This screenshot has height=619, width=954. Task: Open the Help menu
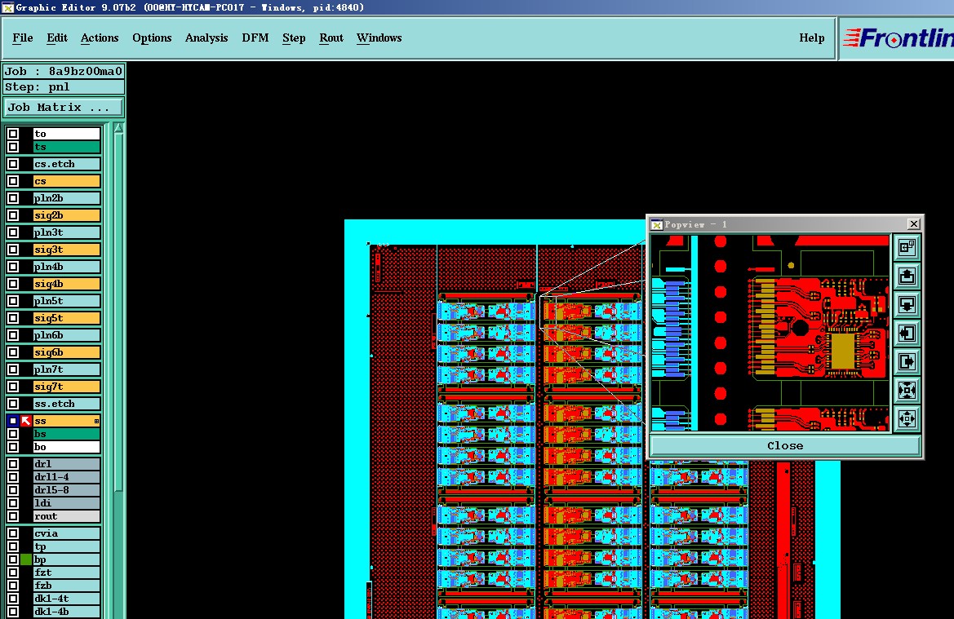[812, 38]
